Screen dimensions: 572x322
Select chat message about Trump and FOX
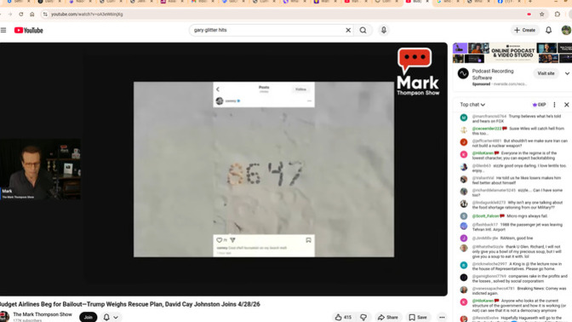coord(516,118)
